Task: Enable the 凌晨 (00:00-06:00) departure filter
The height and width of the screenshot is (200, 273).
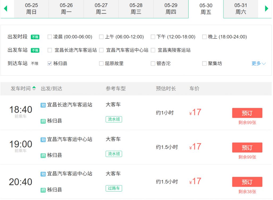Action: coord(49,37)
